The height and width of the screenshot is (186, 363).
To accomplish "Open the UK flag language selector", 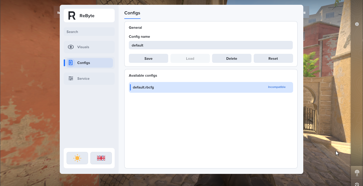I will (x=101, y=158).
